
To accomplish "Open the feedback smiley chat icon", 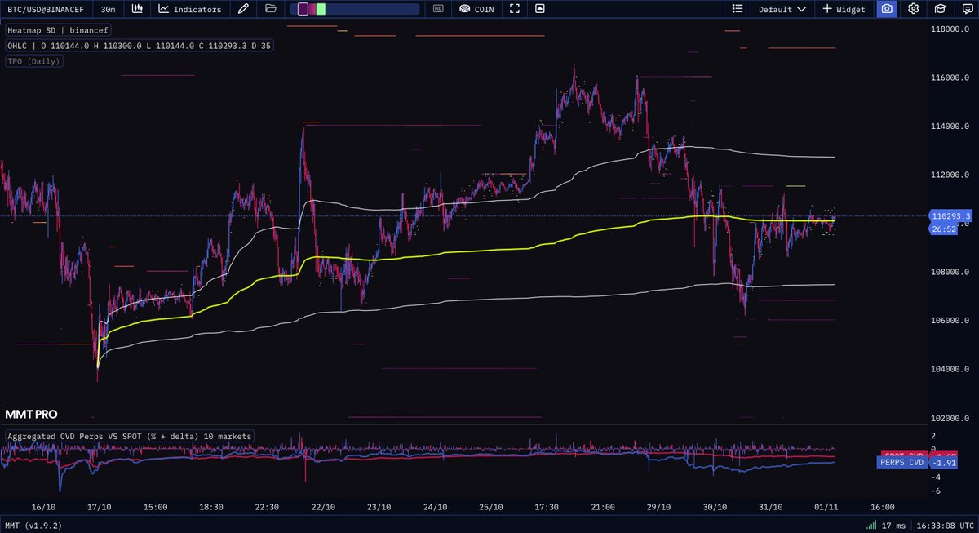I will [x=966, y=9].
